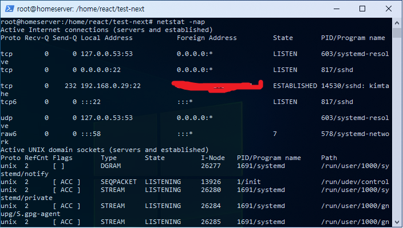This screenshot has height=228, width=403.
Task: Click the '/run/udev/control' path
Action: tap(355, 182)
